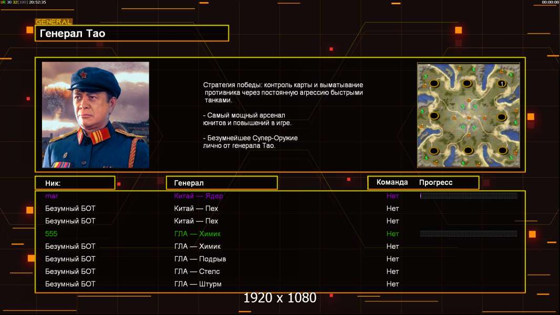560x315 pixels.
Task: Click the 'Китай — Ядер' general entry
Action: tap(198, 196)
